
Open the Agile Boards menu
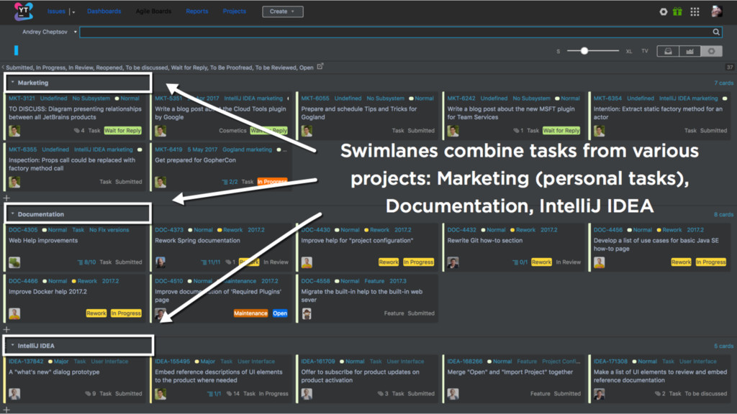coord(154,11)
